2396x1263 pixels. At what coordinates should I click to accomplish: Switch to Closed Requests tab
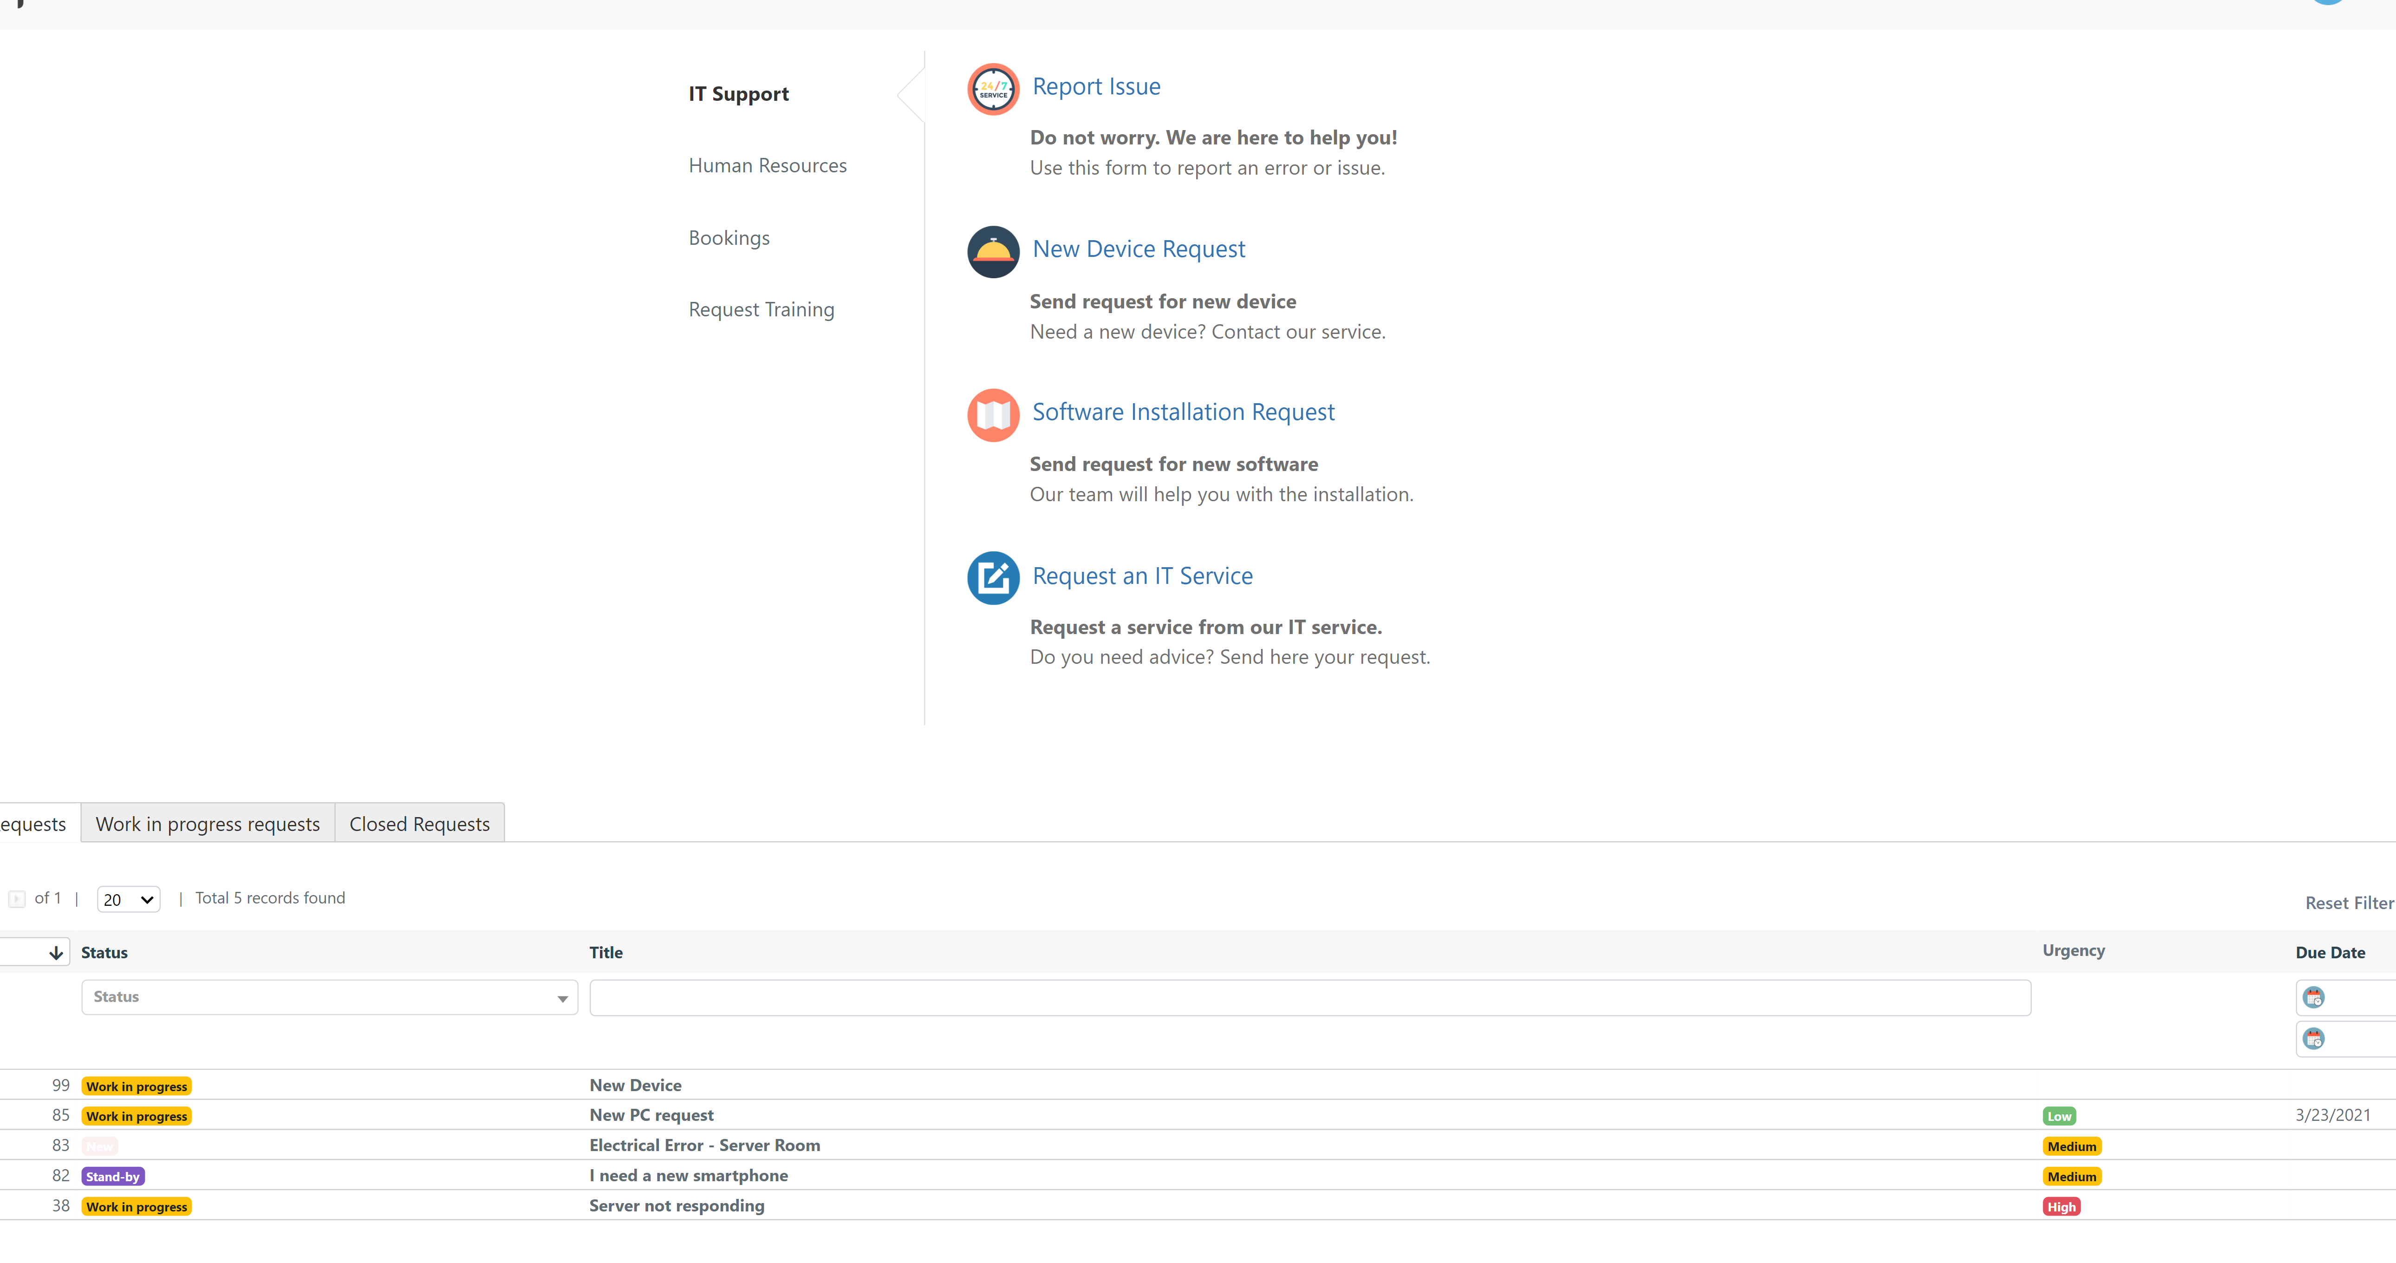point(418,824)
